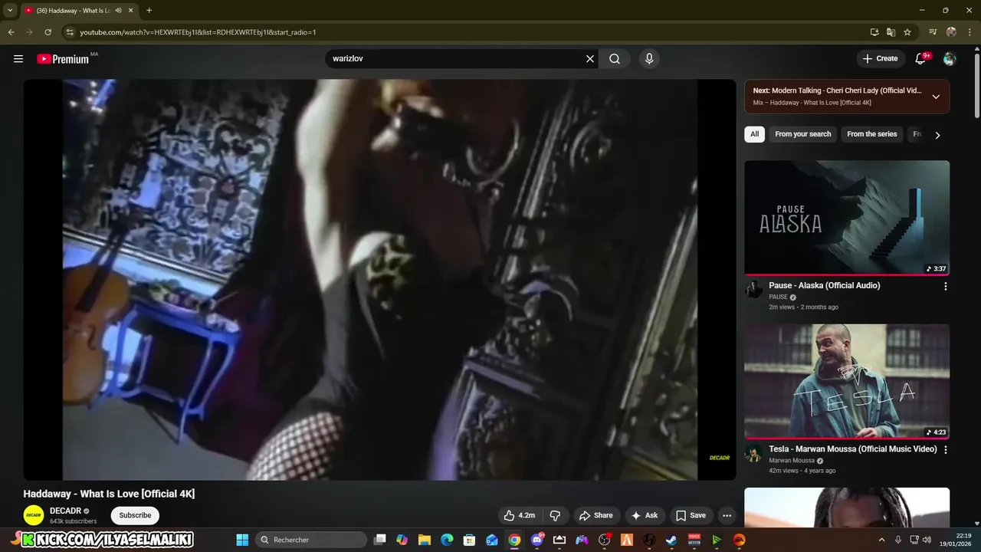Screen dimensions: 981x552
Task: Share the Haddaway video
Action: tap(595, 515)
